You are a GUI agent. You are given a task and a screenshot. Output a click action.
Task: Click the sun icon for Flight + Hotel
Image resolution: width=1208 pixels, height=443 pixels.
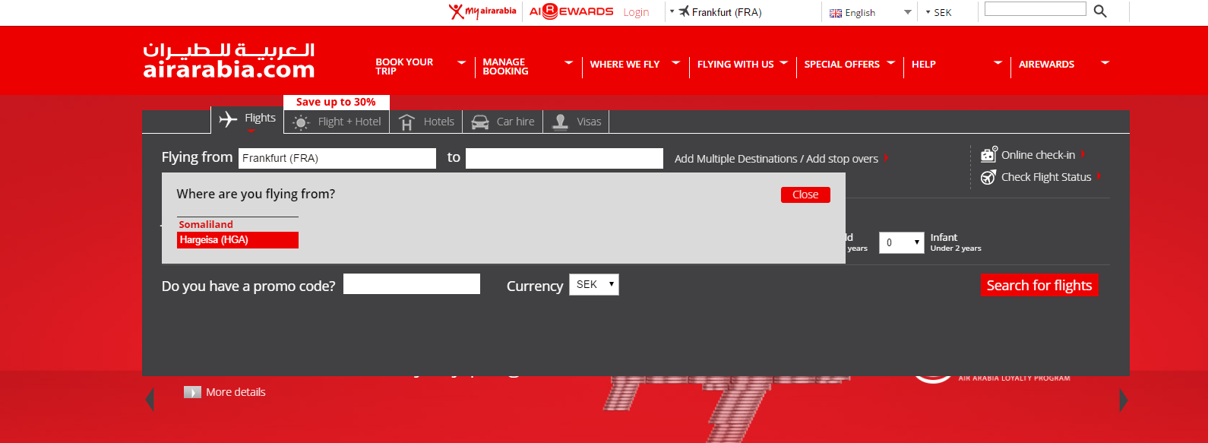click(301, 122)
